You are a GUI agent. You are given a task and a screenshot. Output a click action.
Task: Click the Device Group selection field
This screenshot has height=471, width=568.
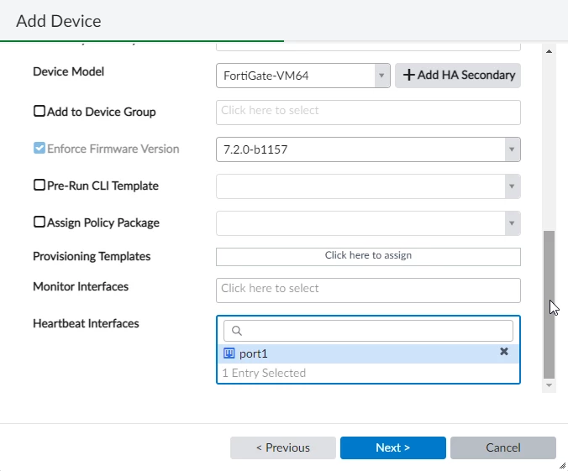point(368,113)
